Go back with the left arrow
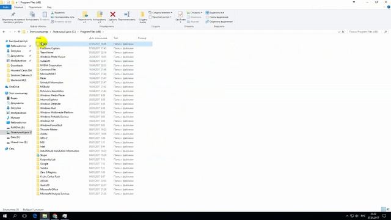 click(x=4, y=32)
